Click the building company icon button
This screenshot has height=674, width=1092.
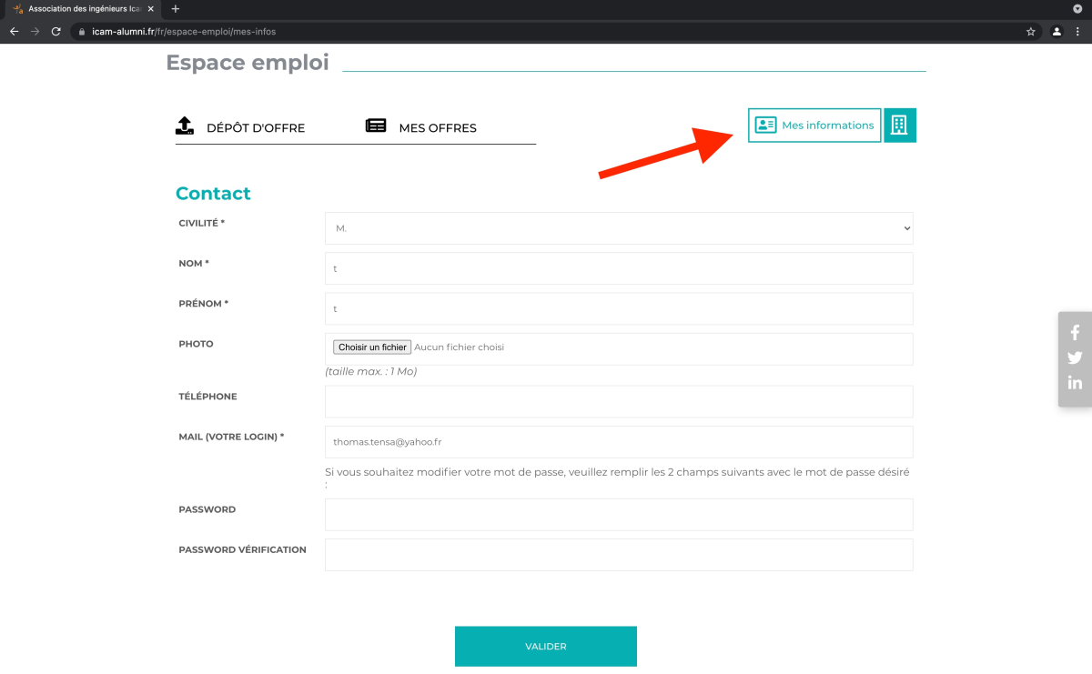(x=899, y=126)
